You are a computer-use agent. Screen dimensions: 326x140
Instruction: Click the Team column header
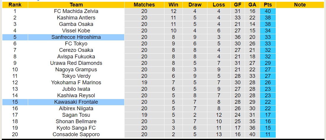pos(76,5)
